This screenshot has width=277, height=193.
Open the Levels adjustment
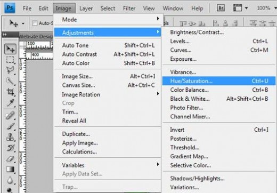coord(219,41)
